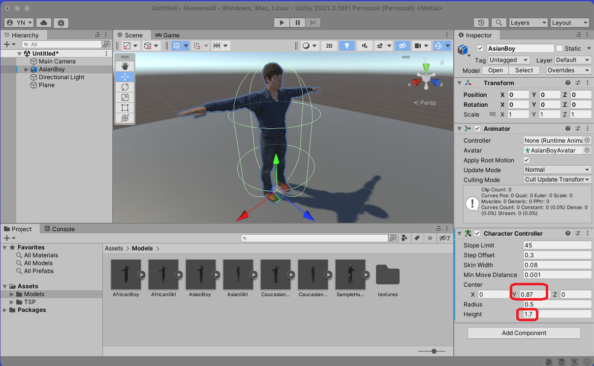The width and height of the screenshot is (594, 366).
Task: Select the Rotate tool in Scene toolbar
Action: click(125, 87)
